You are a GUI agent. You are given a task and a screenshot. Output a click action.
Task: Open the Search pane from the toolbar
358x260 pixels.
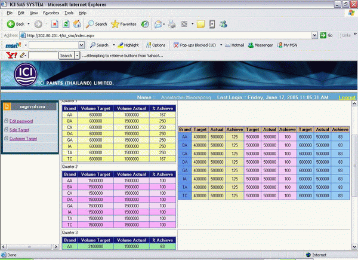point(96,24)
